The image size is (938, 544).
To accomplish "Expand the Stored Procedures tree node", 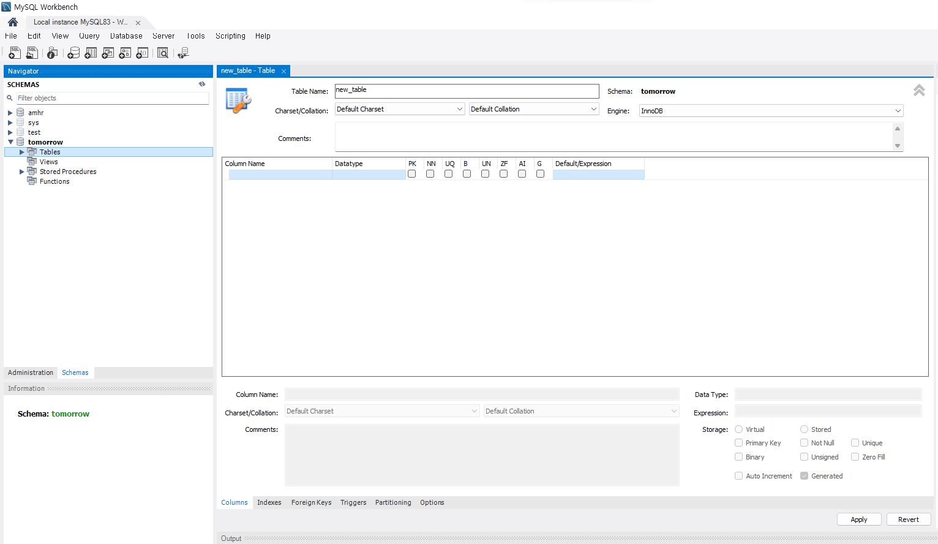I will point(22,172).
